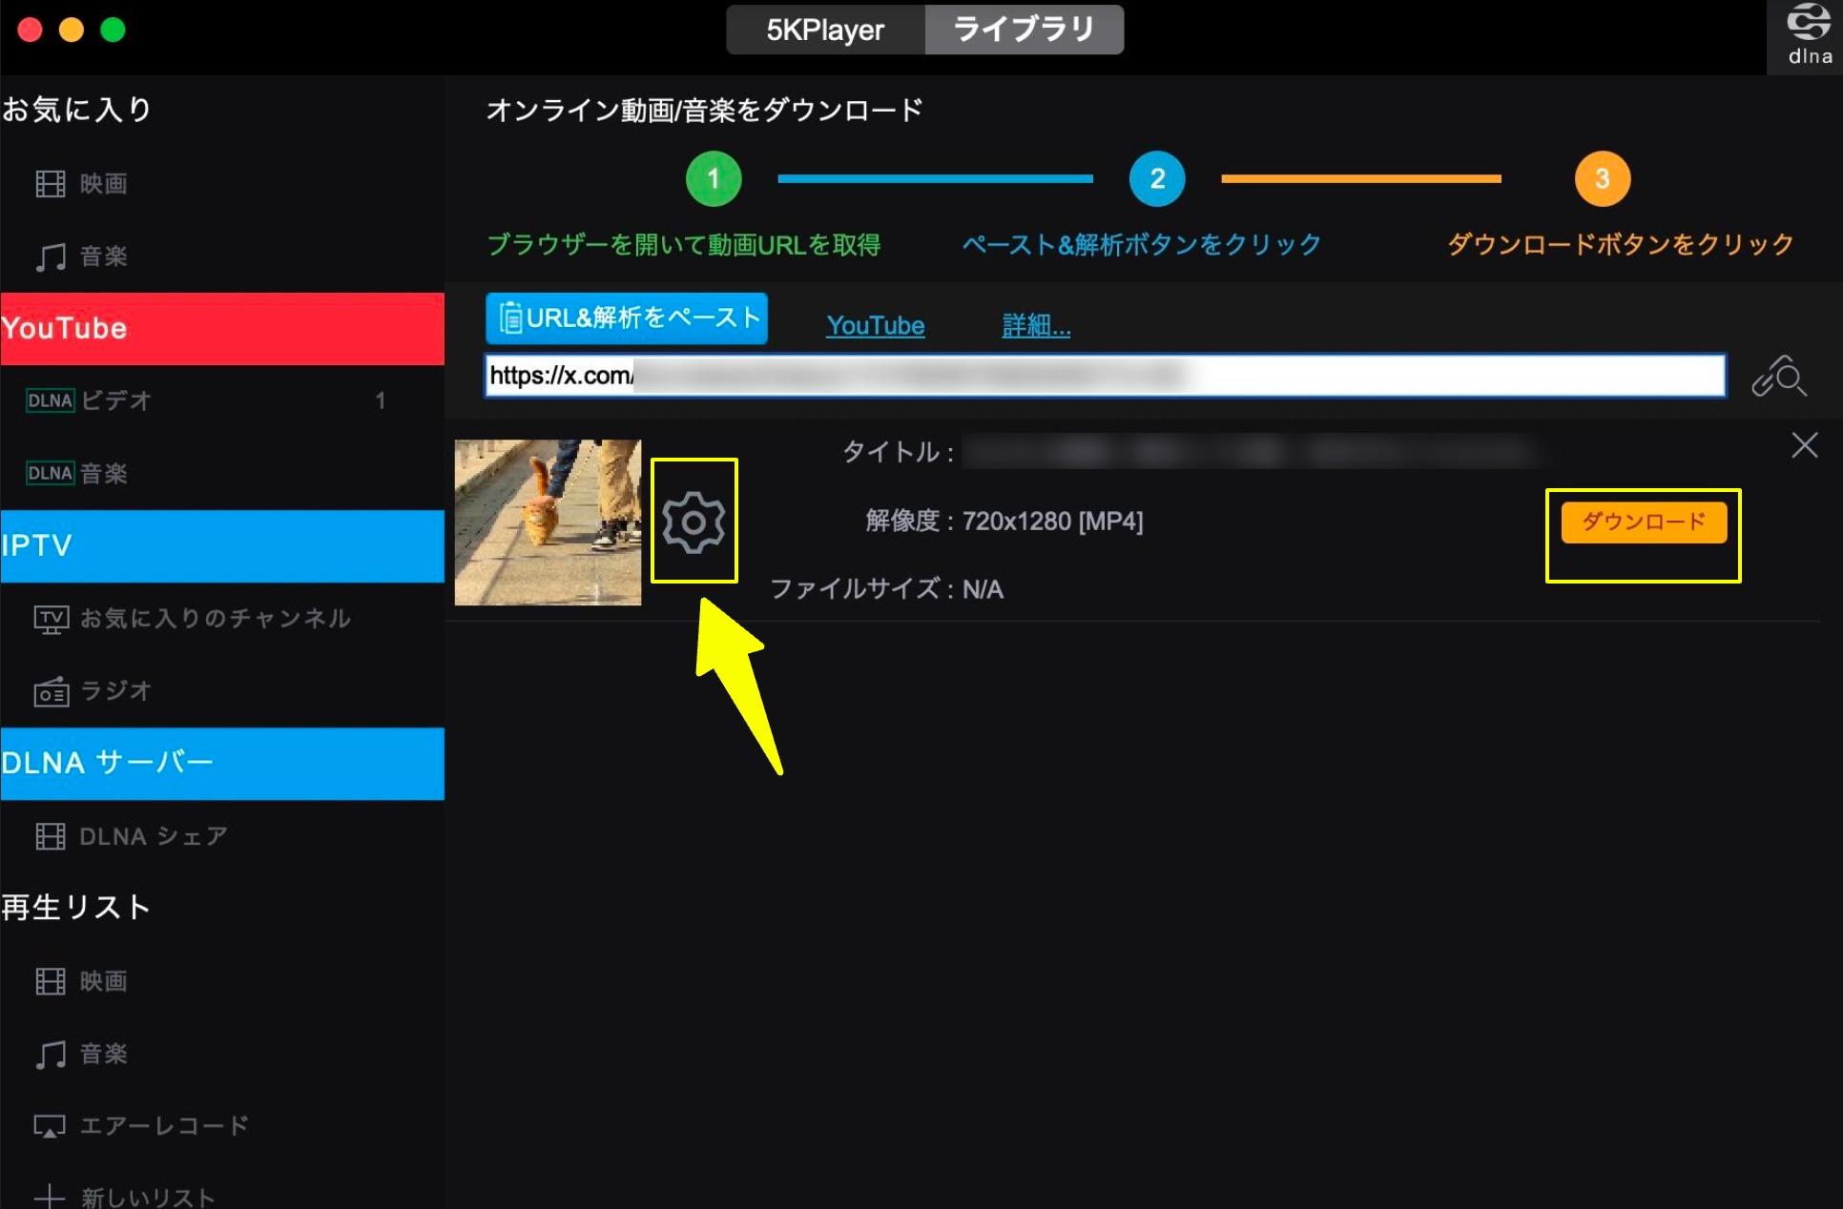
Task: Click the 再生リスト heading
Action: click(x=76, y=907)
